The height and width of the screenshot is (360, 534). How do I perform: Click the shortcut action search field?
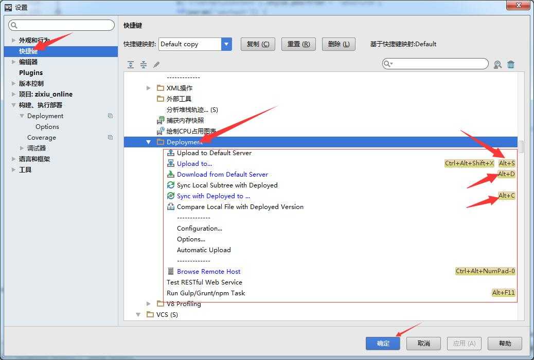click(x=435, y=64)
